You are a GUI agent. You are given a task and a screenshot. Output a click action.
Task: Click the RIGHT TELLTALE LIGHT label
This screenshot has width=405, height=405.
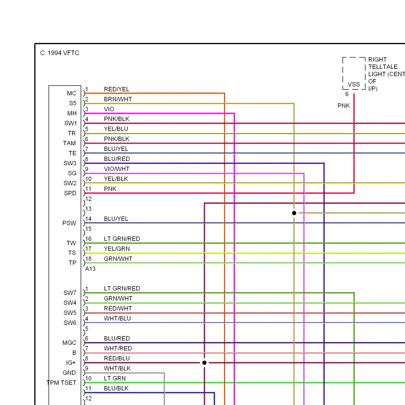[386, 74]
